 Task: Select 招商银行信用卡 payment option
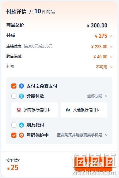point(35,110)
